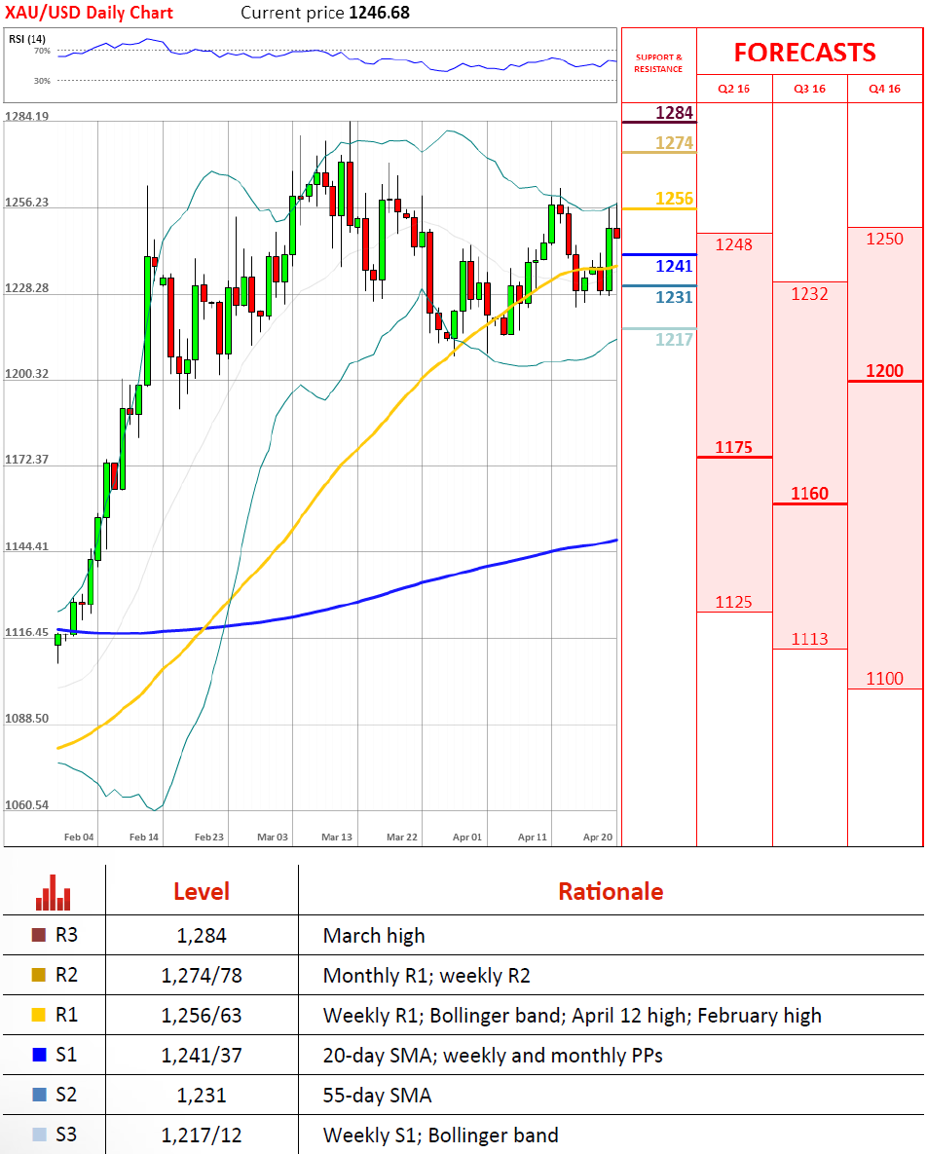Click the Q3 16 upper forecast 1232
This screenshot has height=1154, width=927.
pos(809,294)
